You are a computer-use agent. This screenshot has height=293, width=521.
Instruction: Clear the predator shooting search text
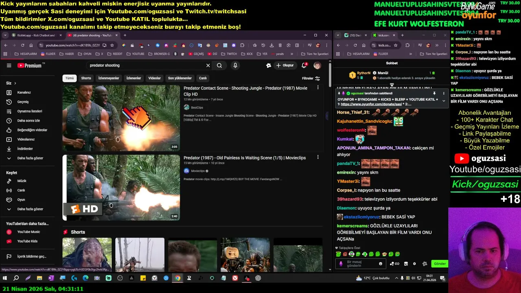tap(208, 66)
